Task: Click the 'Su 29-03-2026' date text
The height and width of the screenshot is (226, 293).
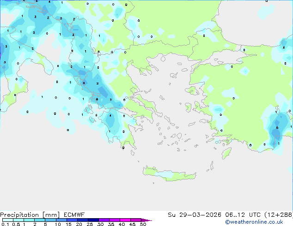Action: [x=195, y=215]
